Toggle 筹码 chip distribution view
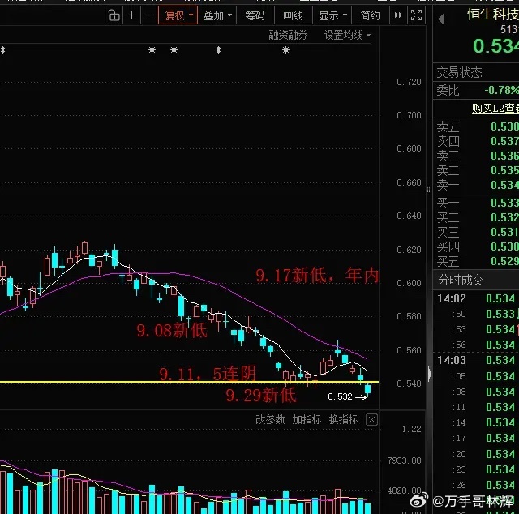This screenshot has height=514, width=519. (x=255, y=15)
